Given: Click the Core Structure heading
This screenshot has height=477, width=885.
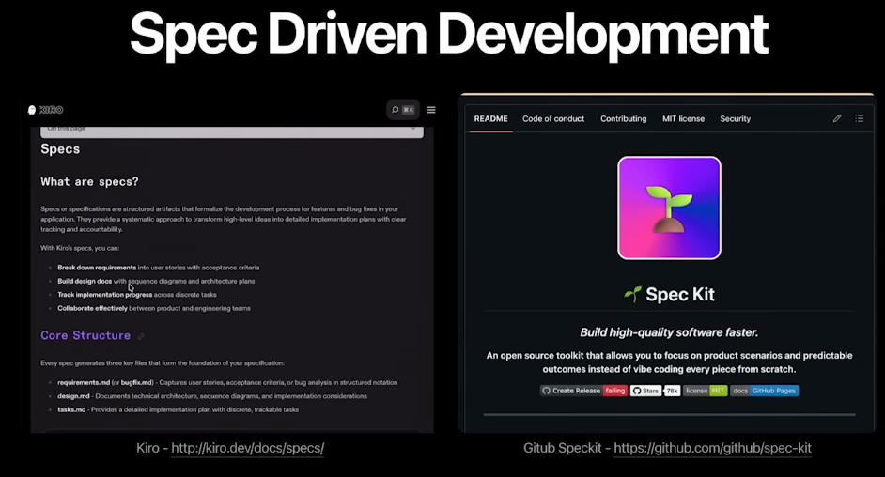Looking at the screenshot, I should point(85,335).
